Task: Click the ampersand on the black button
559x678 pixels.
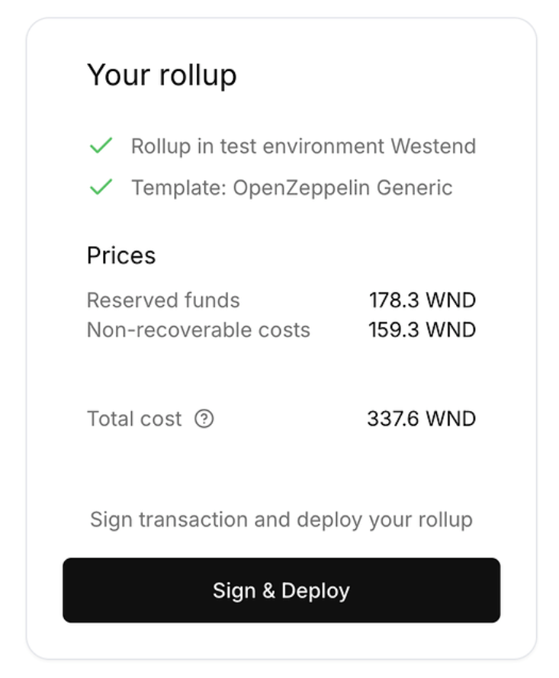Action: pos(268,590)
